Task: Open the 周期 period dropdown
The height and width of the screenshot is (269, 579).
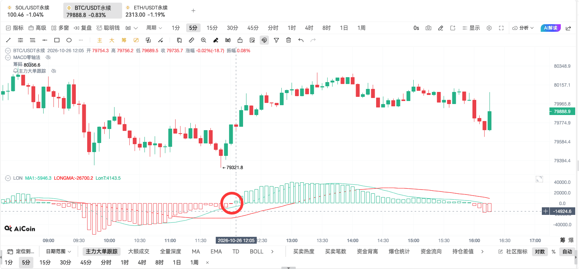Action: click(x=154, y=28)
